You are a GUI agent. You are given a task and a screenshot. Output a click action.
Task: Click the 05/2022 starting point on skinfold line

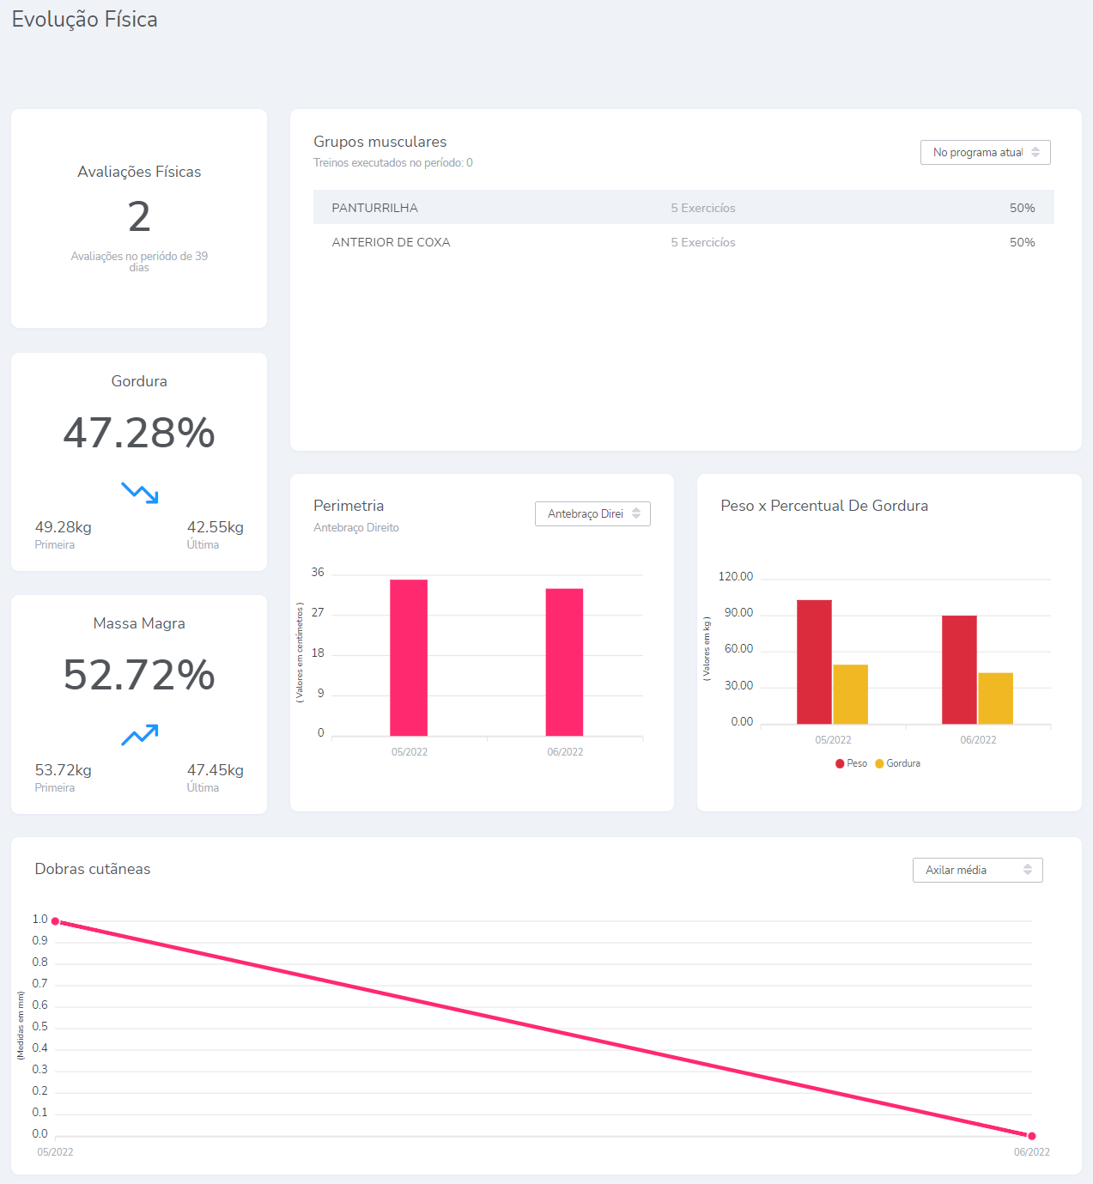point(56,921)
